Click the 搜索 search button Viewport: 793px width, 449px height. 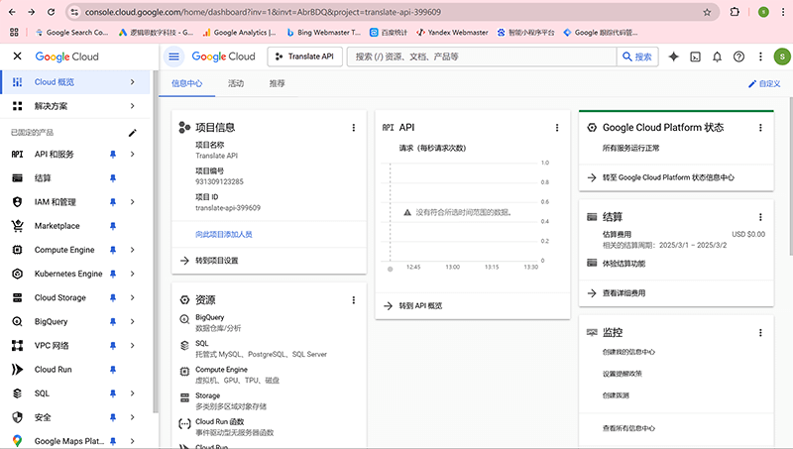637,56
